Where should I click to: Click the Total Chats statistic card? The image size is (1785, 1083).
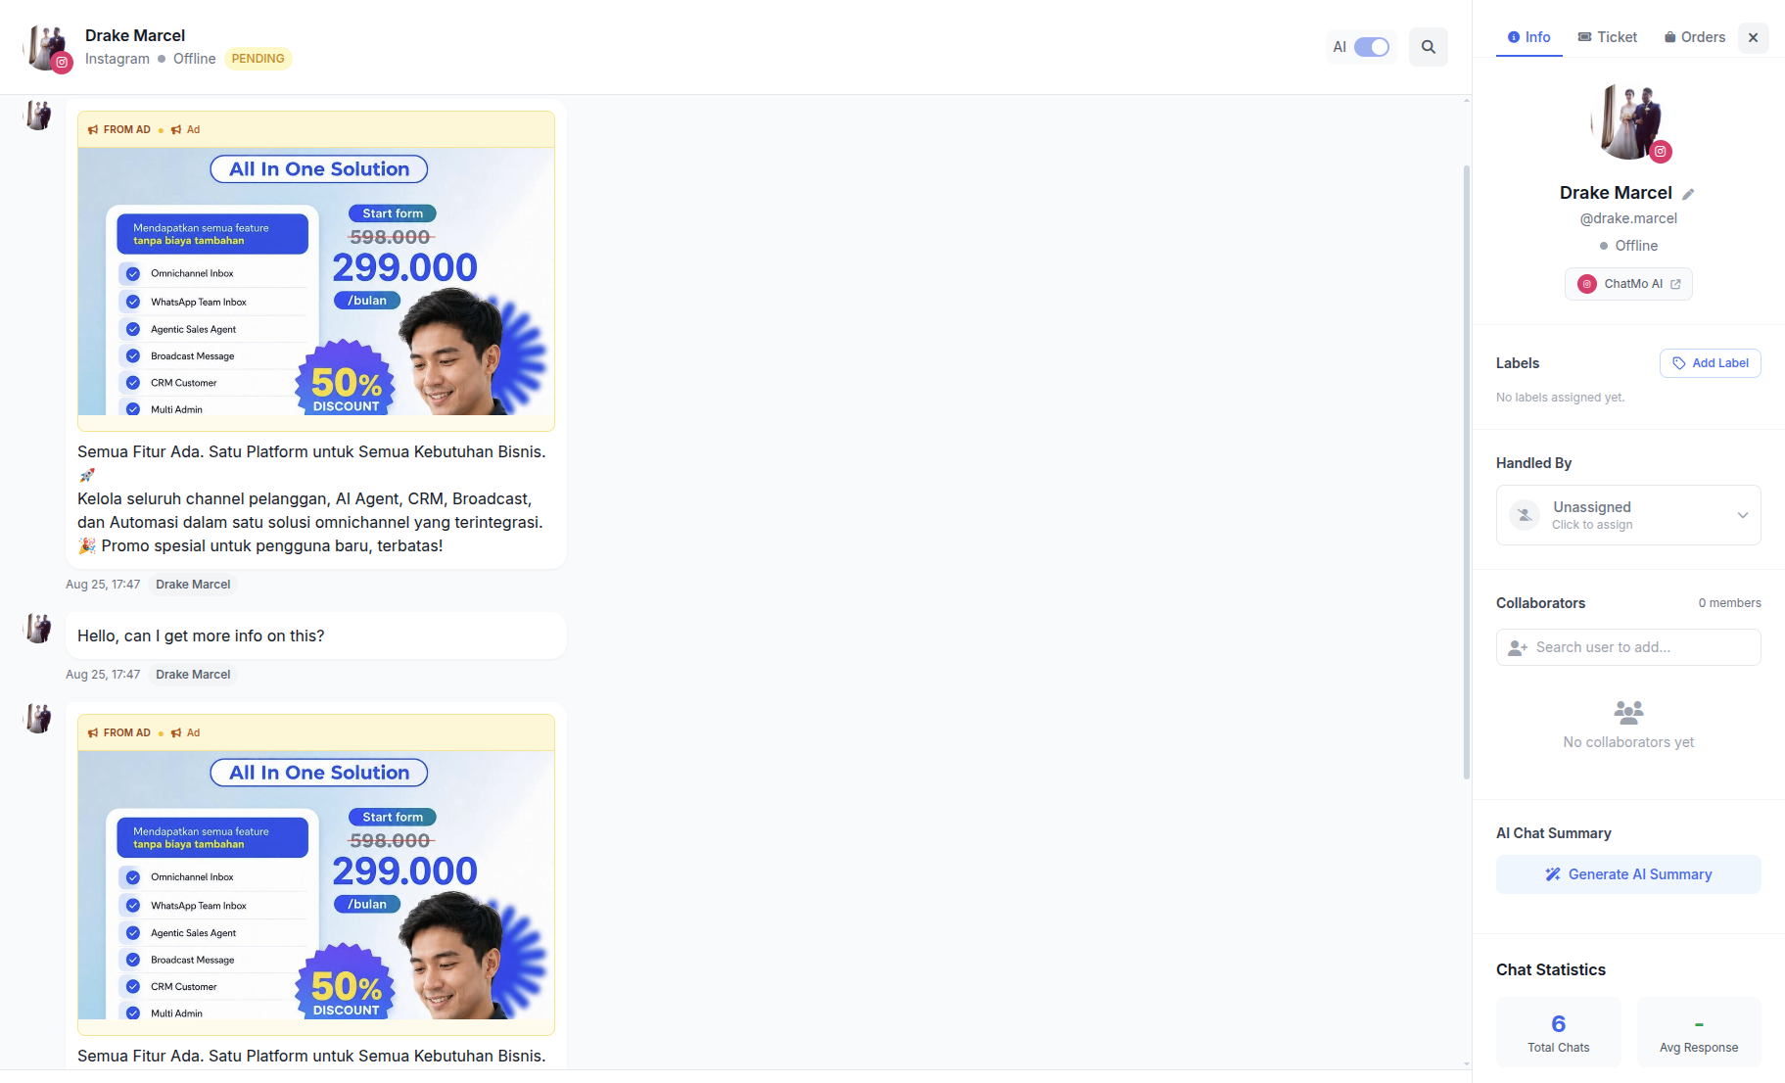[1558, 1032]
